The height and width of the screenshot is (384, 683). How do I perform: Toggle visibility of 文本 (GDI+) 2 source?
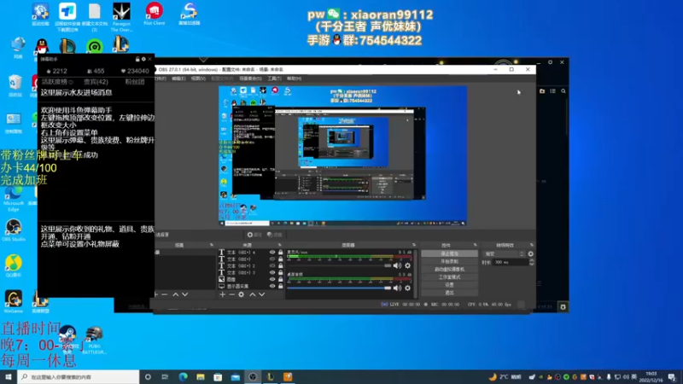[272, 265]
